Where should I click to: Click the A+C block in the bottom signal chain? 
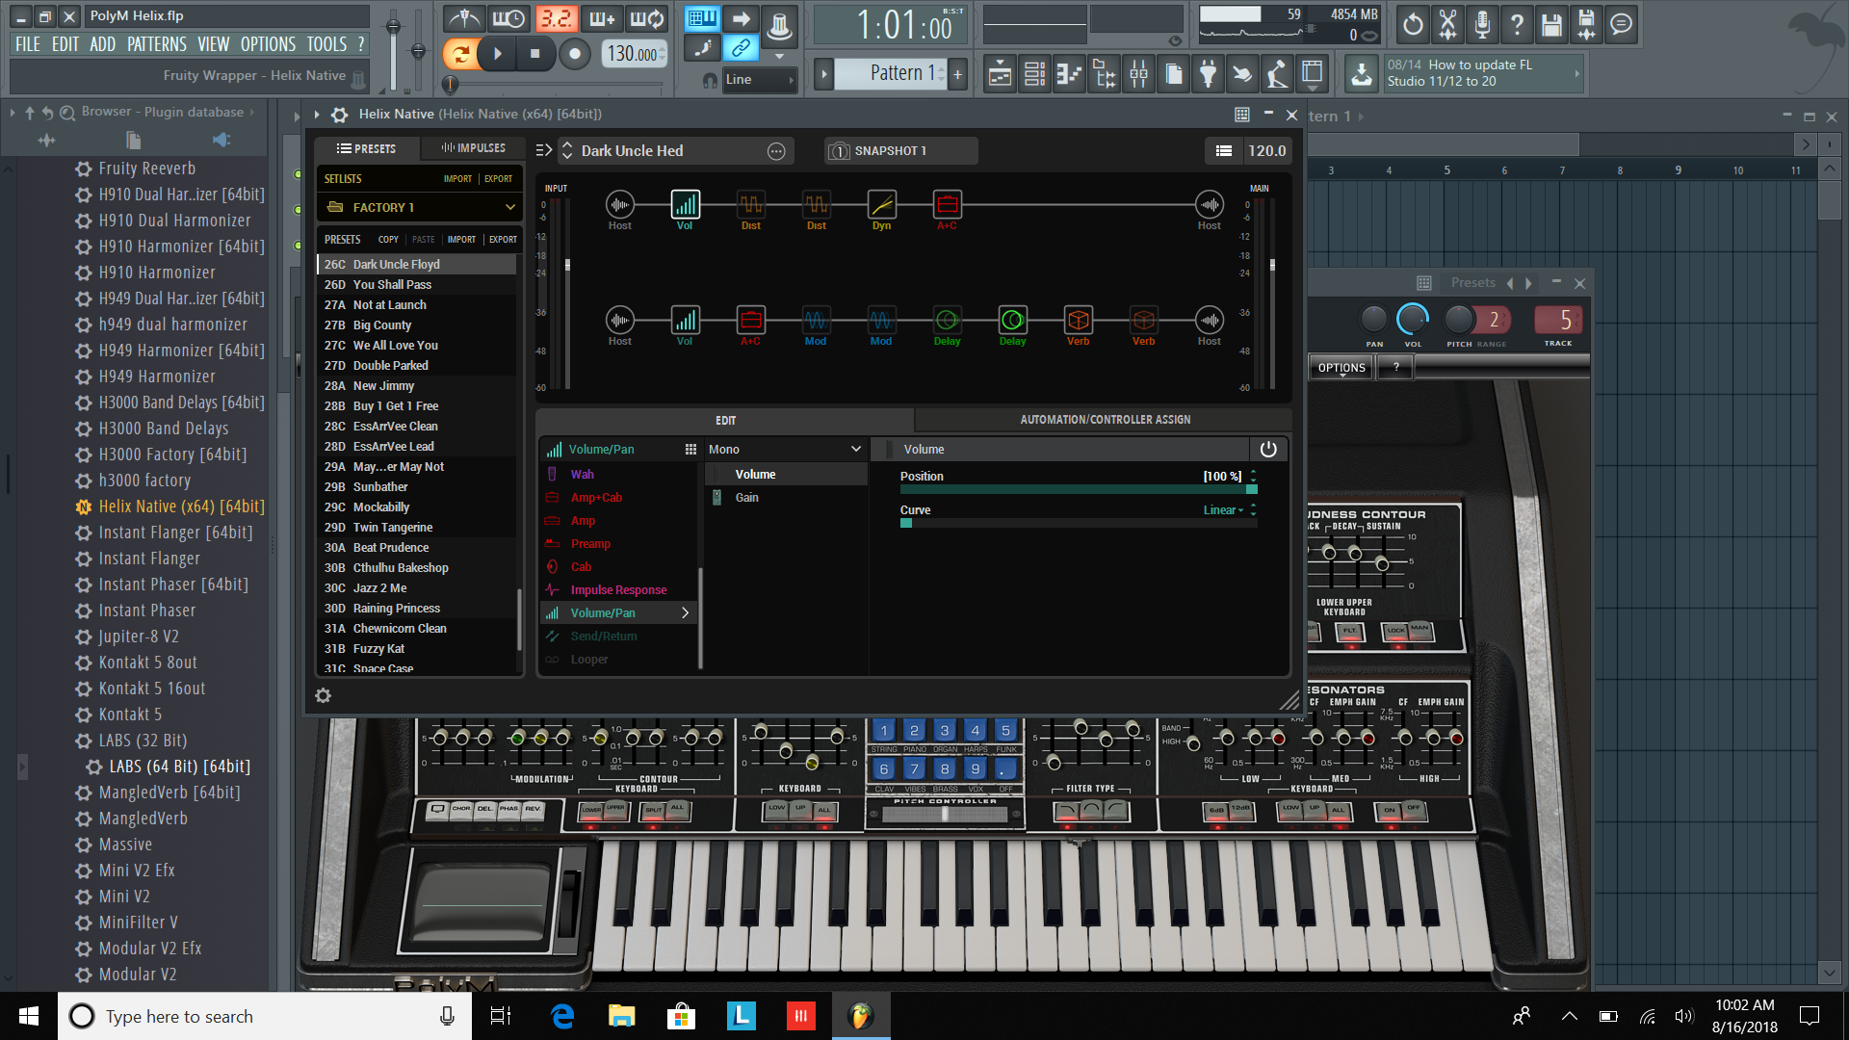click(752, 320)
